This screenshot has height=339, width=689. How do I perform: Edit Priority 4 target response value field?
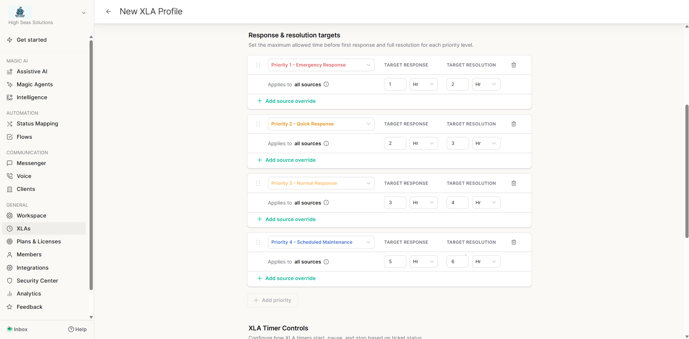(395, 262)
